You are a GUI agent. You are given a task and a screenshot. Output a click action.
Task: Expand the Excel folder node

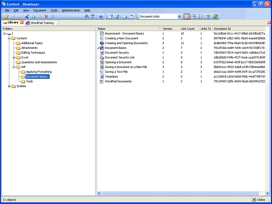[x=14, y=57]
